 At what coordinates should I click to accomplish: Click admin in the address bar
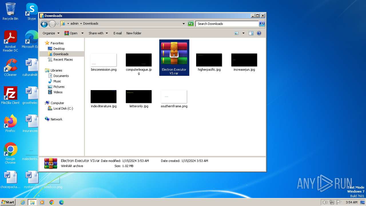[x=74, y=23]
